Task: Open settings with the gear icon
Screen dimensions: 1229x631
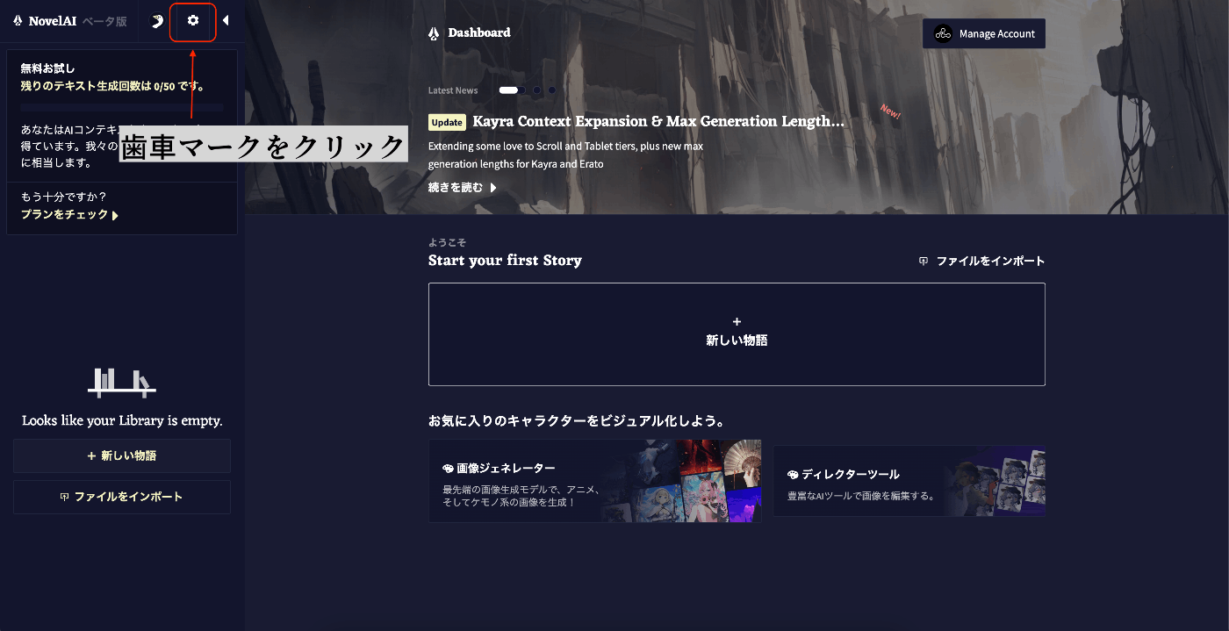Action: coord(193,20)
